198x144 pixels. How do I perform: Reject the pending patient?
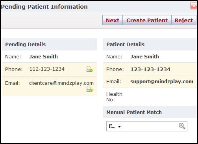click(184, 20)
